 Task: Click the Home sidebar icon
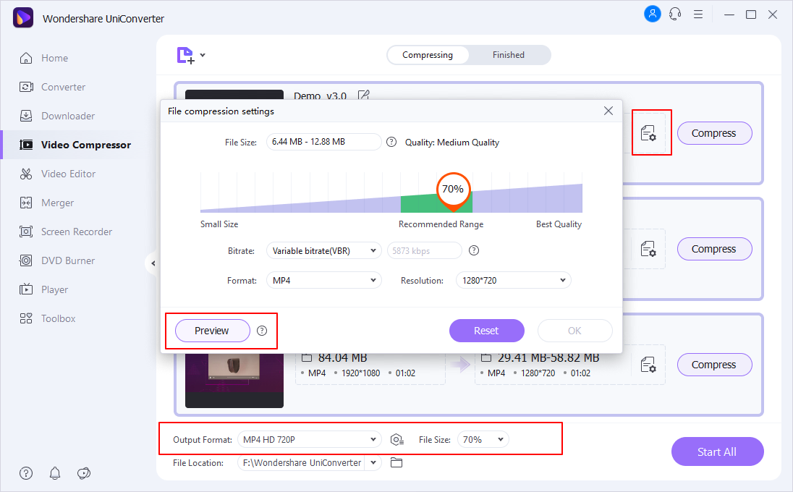click(26, 58)
